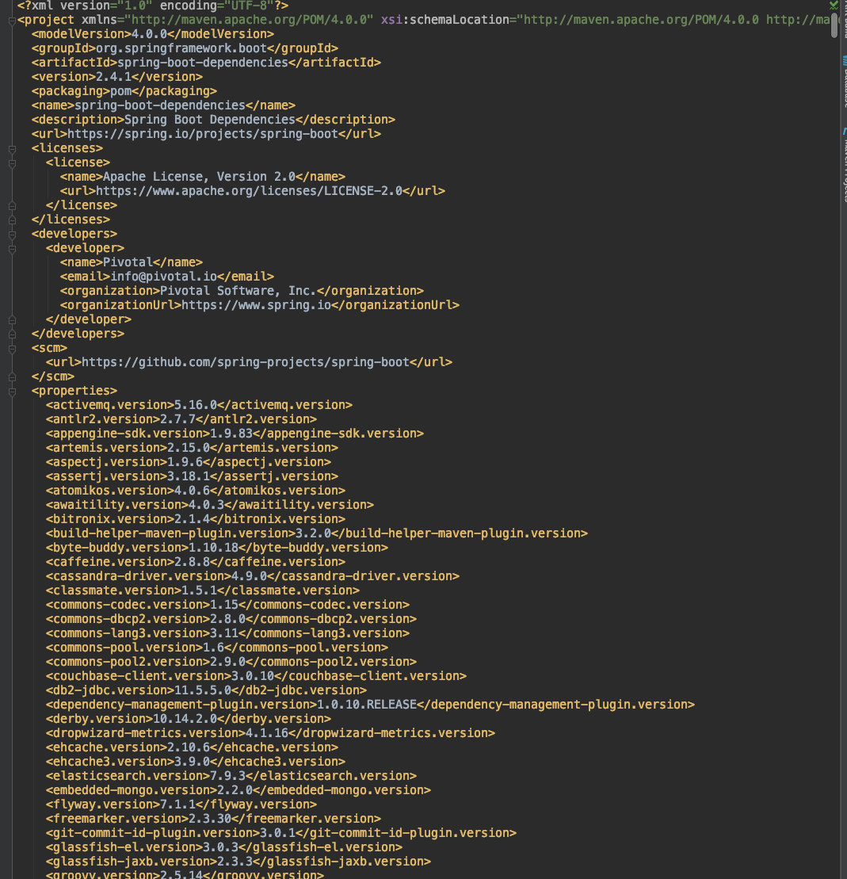Click the commons-pool2.version 2.9.0 line

231,662
